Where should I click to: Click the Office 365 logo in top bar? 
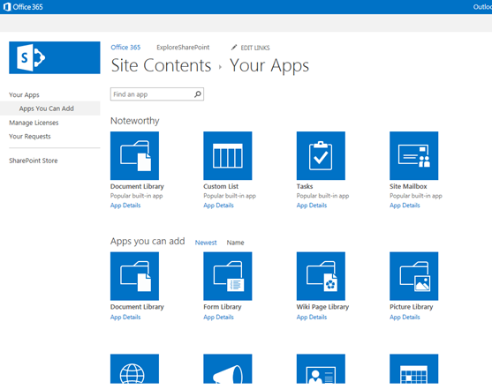pos(23,7)
